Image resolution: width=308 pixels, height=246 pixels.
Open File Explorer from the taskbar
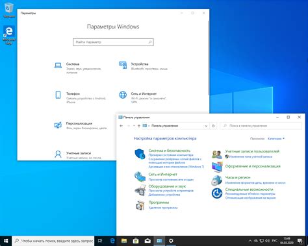[x=124, y=241]
